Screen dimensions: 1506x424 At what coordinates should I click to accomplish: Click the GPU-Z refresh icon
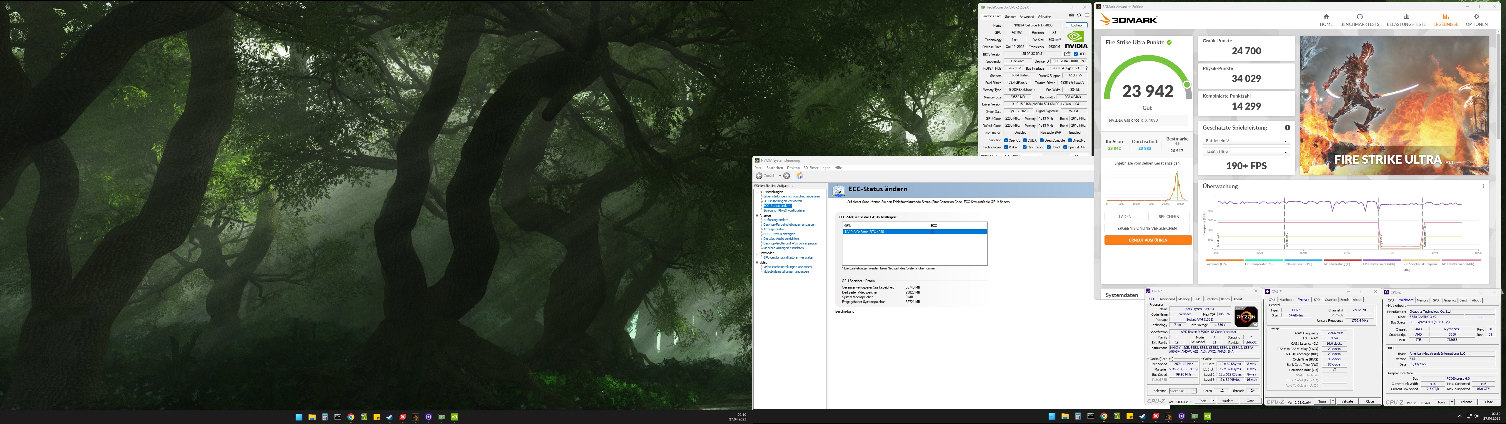click(1079, 16)
